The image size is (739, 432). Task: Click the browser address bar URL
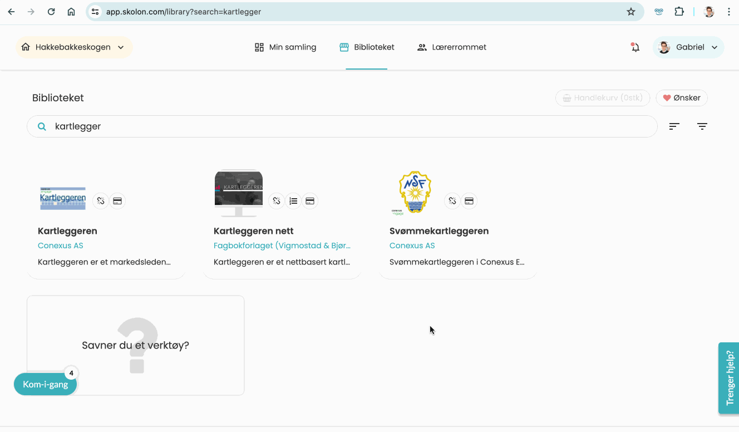pyautogui.click(x=184, y=12)
